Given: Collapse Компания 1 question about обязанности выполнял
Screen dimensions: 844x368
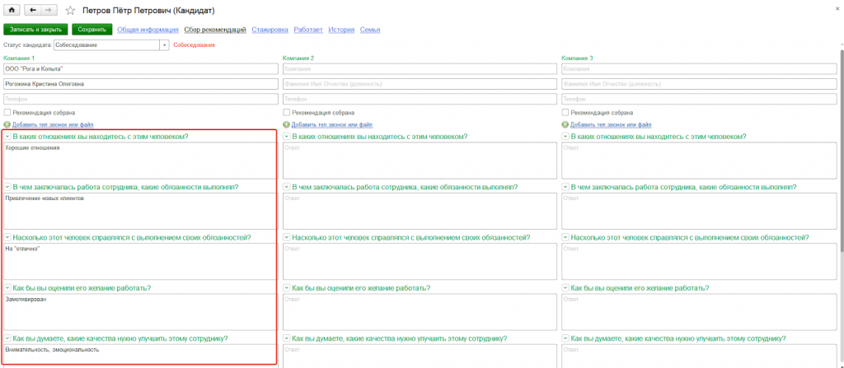Looking at the screenshot, I should coord(7,187).
